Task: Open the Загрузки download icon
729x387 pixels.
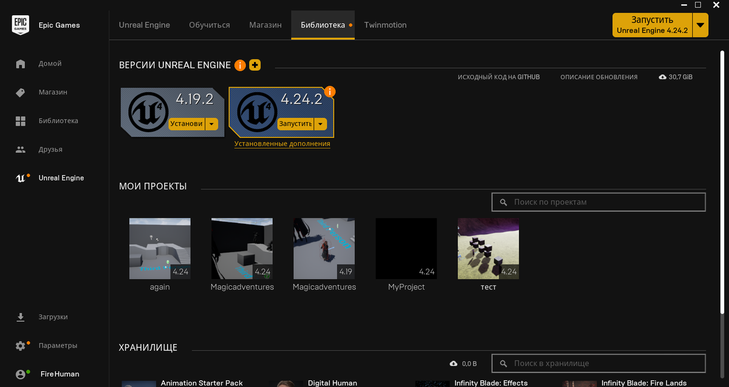Action: 21,317
